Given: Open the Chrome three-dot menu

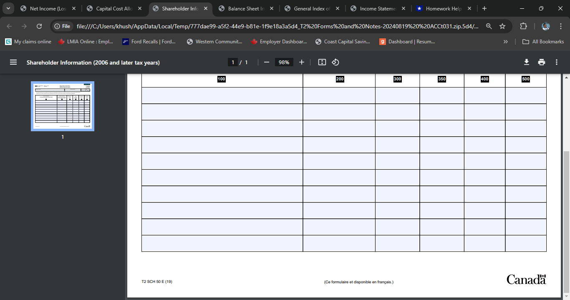Looking at the screenshot, I should [560, 26].
